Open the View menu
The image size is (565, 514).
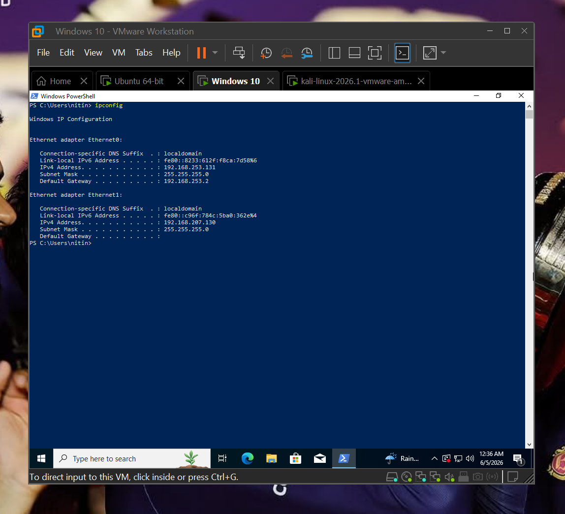[93, 53]
